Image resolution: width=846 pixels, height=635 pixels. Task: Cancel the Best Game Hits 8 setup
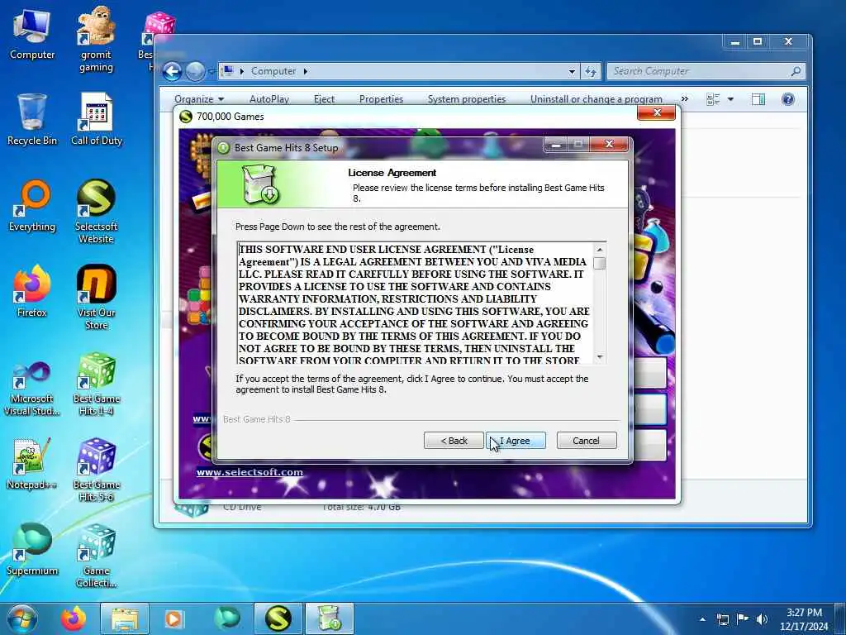pyautogui.click(x=586, y=441)
